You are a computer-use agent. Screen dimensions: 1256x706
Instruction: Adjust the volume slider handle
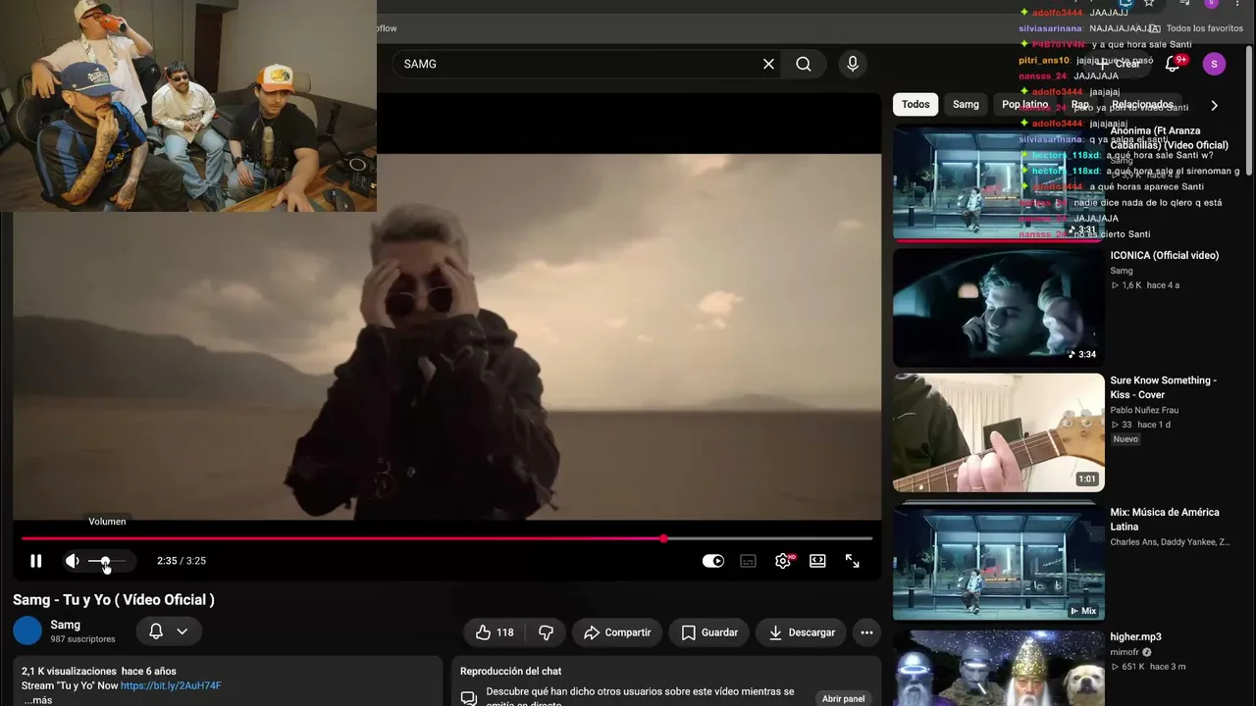coord(105,561)
